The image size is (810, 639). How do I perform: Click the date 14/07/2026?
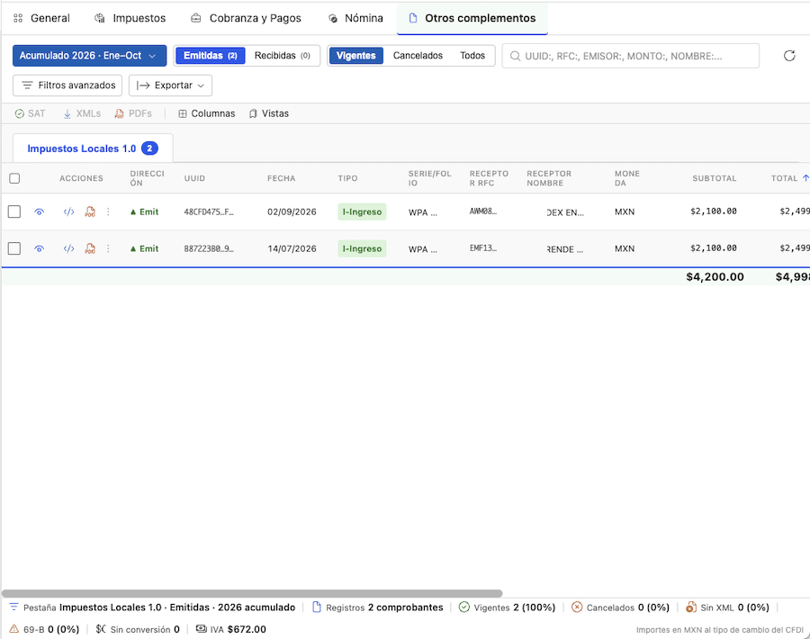292,248
